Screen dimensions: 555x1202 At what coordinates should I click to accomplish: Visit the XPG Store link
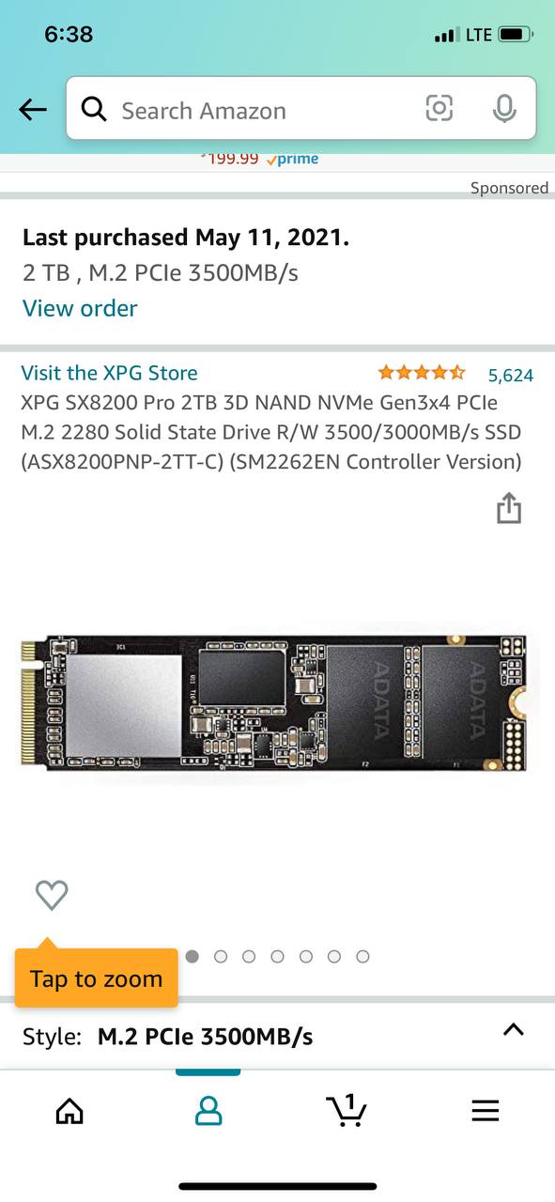point(109,373)
